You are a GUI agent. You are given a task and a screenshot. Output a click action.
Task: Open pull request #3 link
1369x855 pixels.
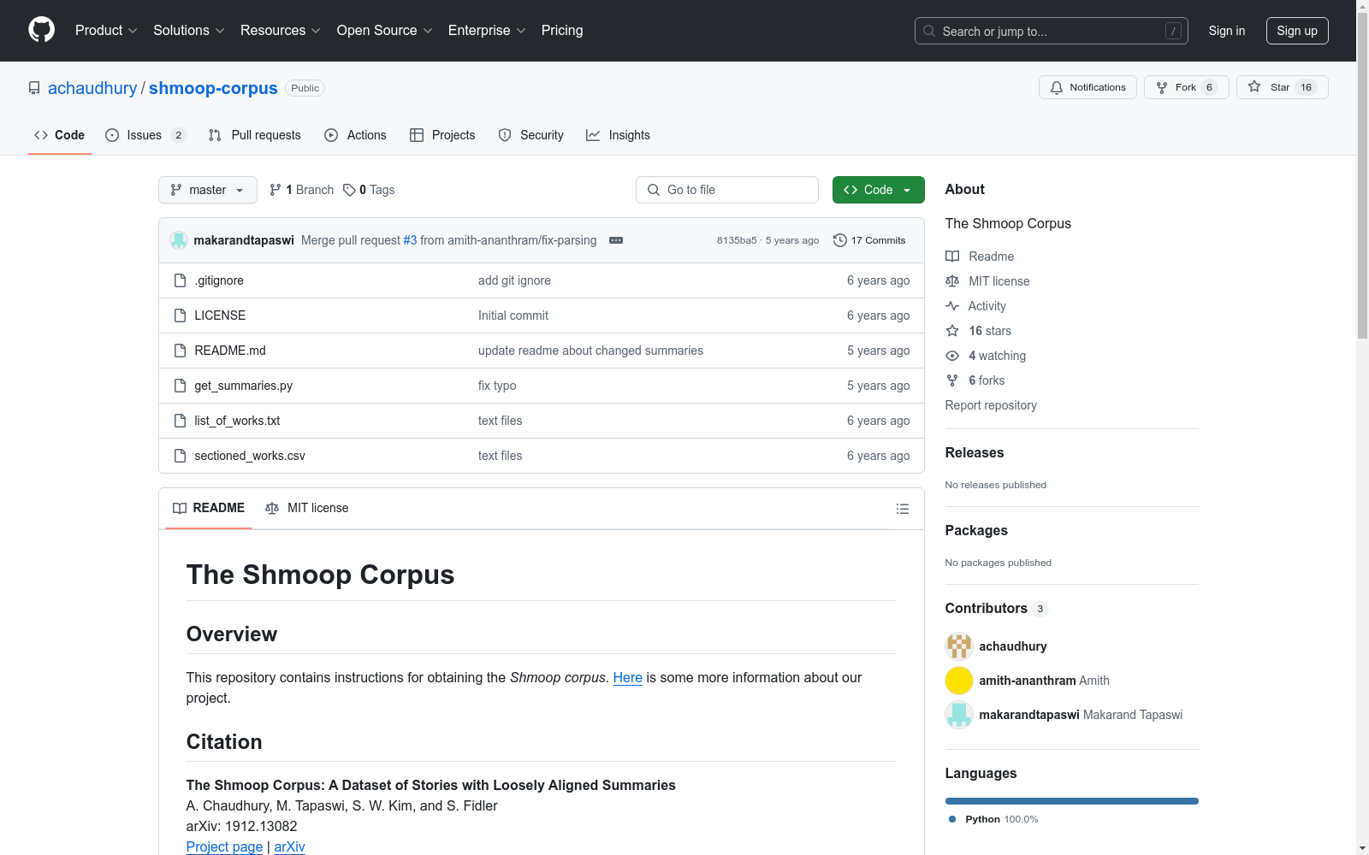[410, 240]
